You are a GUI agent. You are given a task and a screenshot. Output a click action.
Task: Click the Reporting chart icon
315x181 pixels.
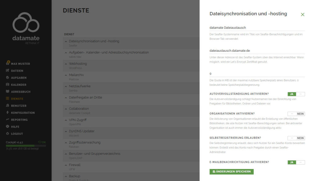point(7,119)
